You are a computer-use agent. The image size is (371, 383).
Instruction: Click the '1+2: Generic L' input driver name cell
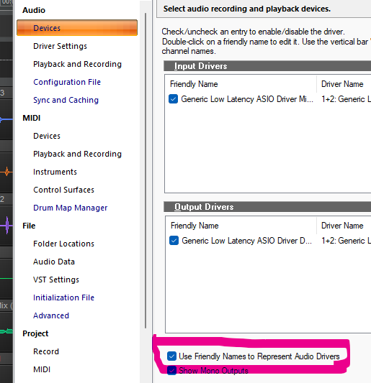pyautogui.click(x=346, y=99)
